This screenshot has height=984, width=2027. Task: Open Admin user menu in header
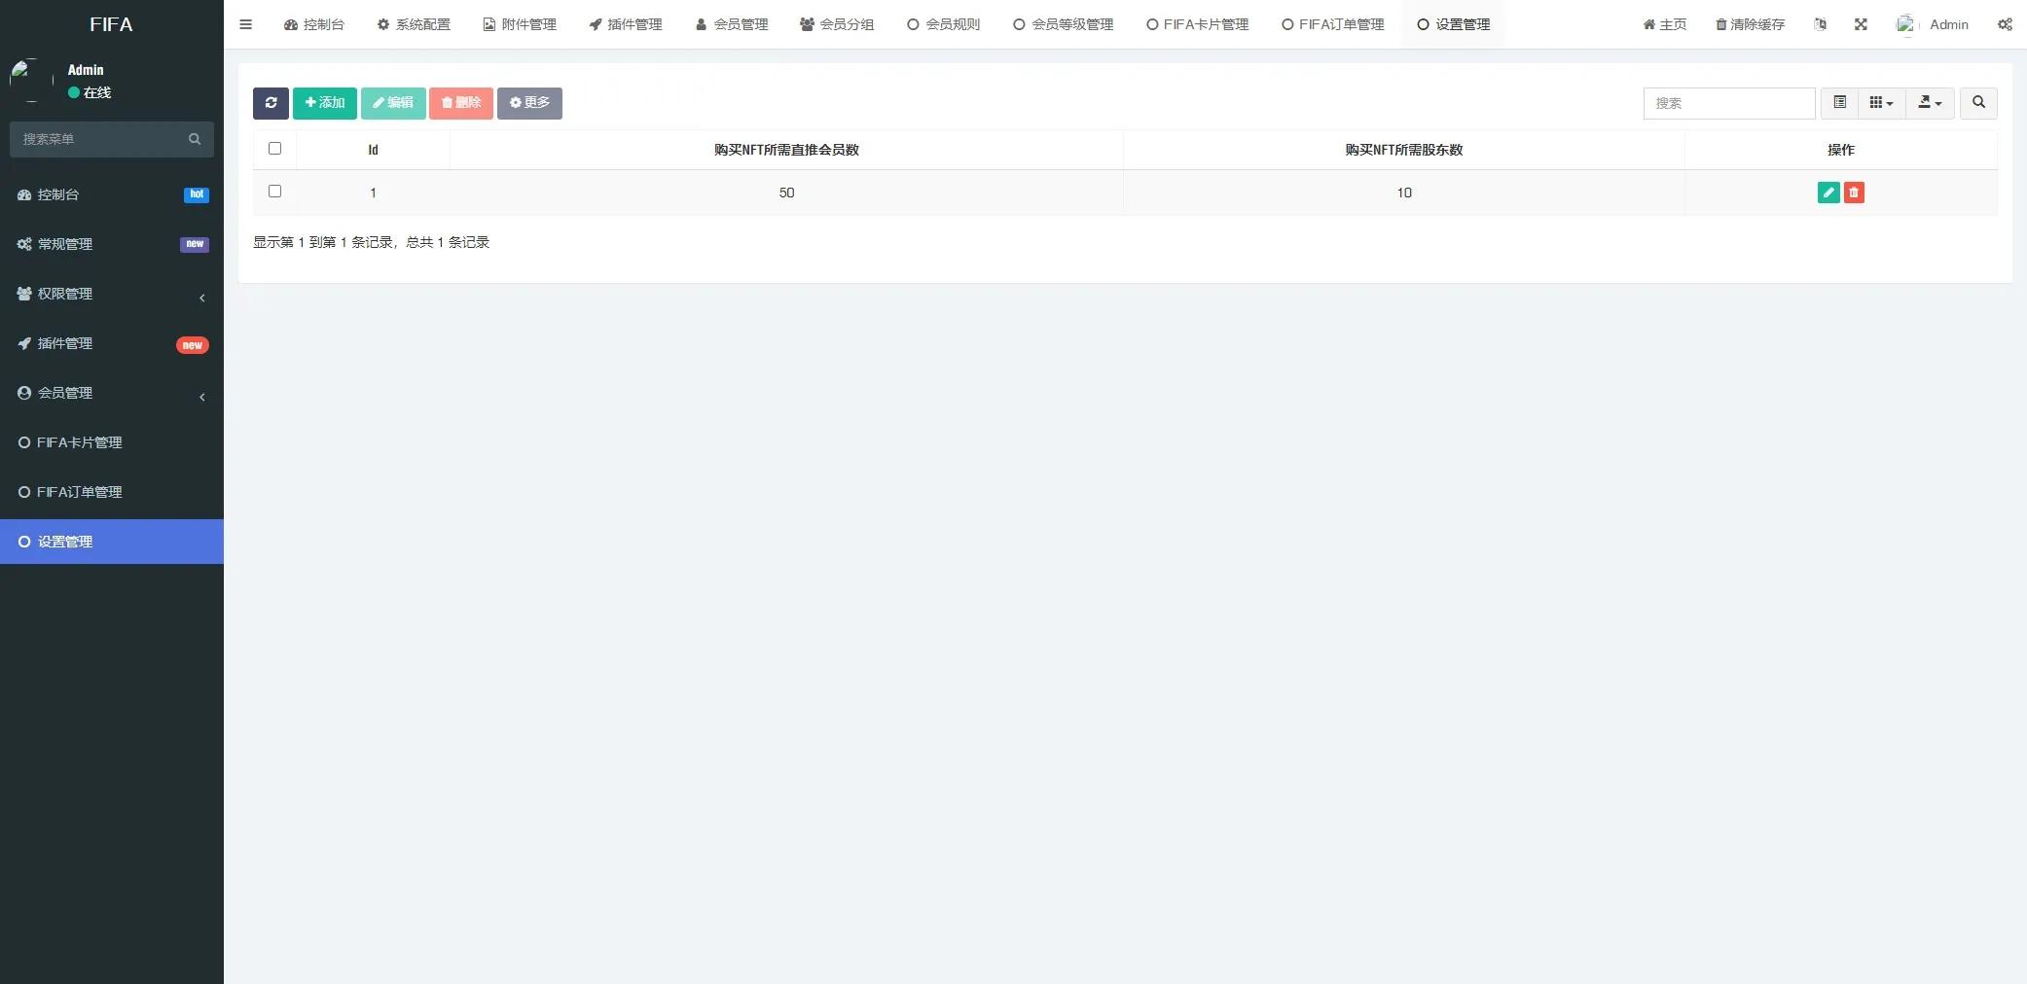click(1933, 24)
